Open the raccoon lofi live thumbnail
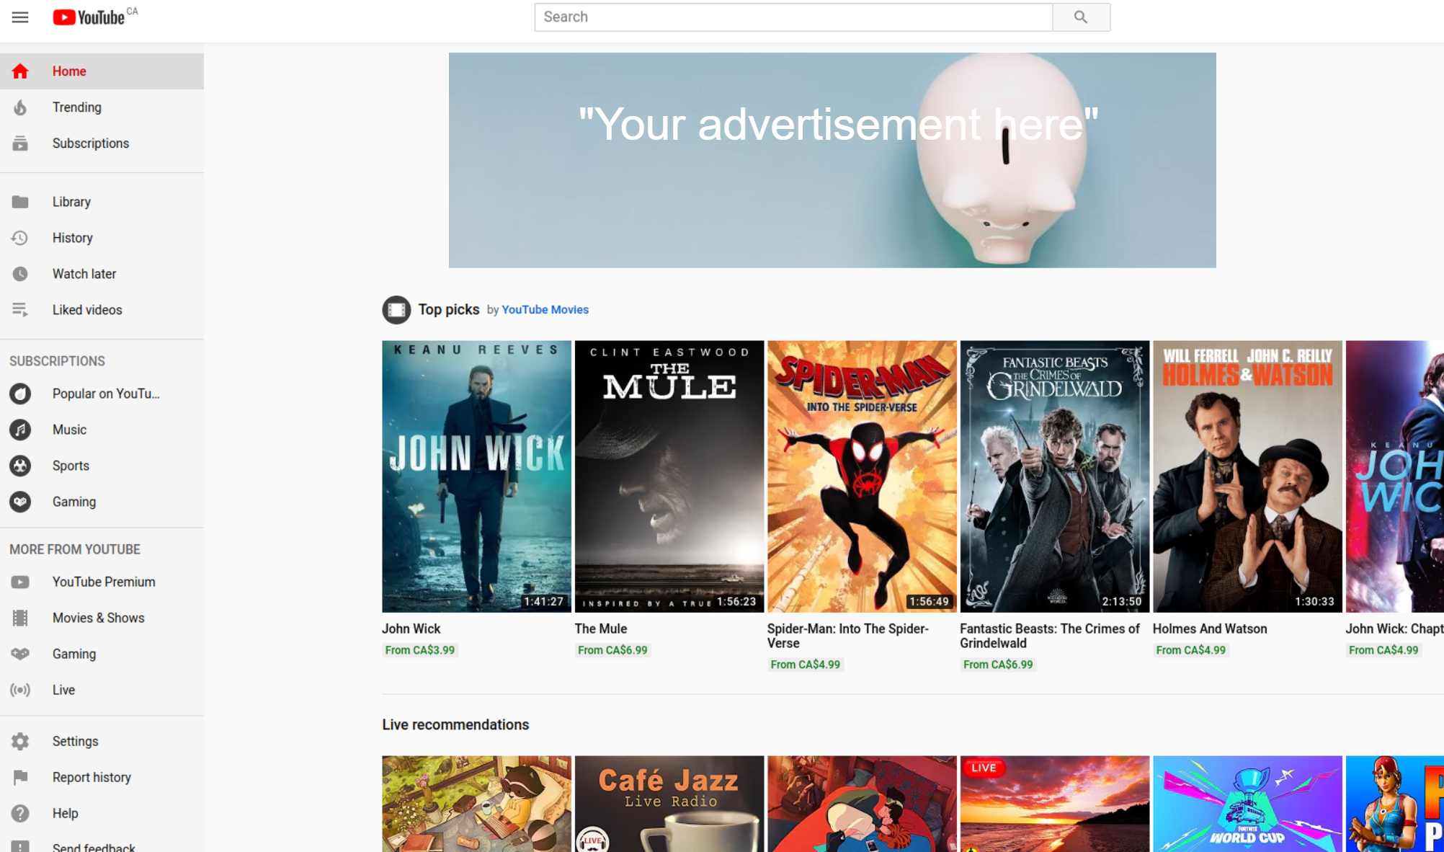This screenshot has height=852, width=1444. 476,804
